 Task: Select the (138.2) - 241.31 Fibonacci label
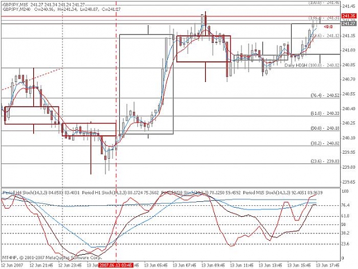324,18
